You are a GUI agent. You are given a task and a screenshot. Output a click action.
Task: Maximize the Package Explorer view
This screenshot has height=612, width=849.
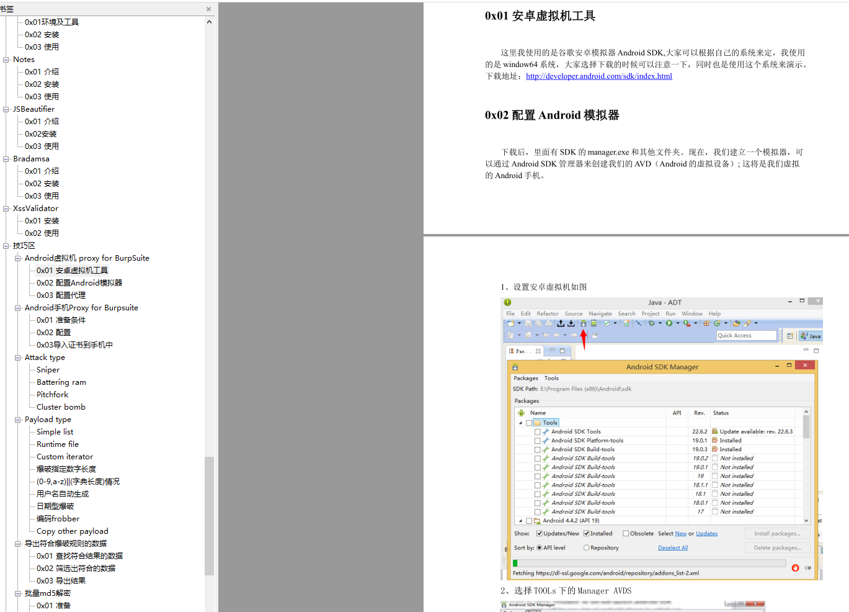pos(562,351)
